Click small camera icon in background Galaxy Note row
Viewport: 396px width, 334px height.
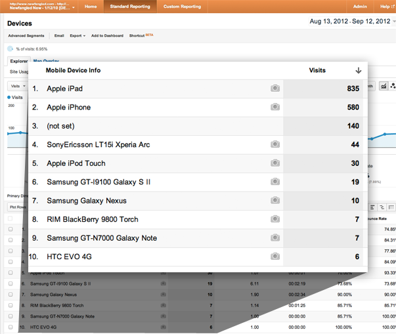coord(164,316)
